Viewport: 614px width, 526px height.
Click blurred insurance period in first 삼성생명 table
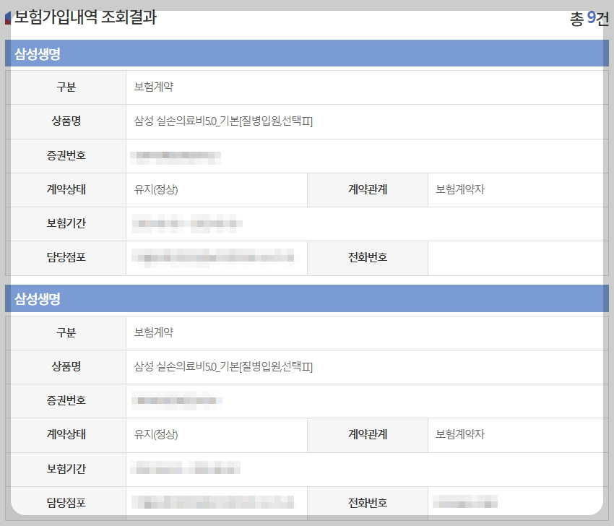click(187, 224)
